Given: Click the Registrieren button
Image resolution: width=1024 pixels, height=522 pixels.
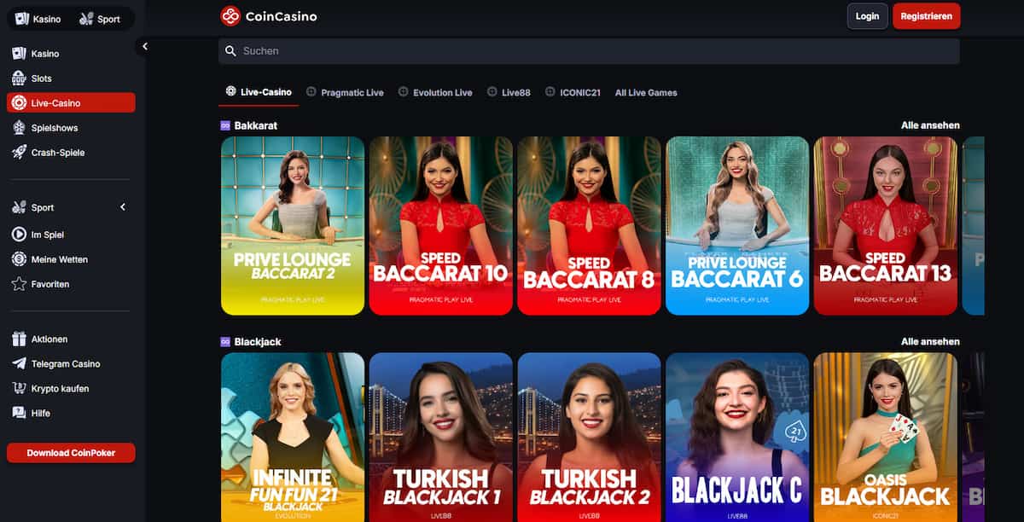Looking at the screenshot, I should point(926,16).
